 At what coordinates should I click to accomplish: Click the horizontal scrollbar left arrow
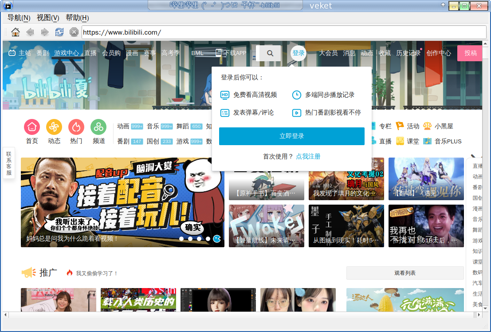[5, 314]
